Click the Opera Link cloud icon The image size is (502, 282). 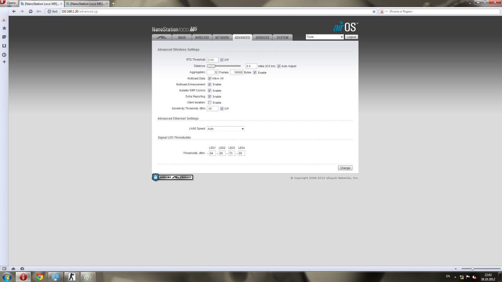click(x=13, y=269)
